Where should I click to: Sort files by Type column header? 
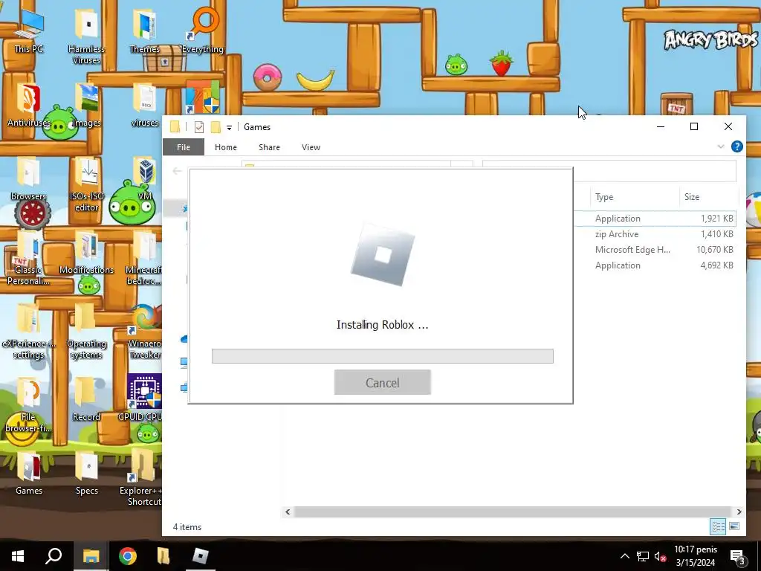pos(634,196)
